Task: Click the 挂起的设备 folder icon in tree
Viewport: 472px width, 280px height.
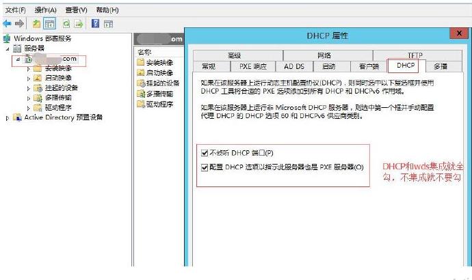Action: pos(38,88)
